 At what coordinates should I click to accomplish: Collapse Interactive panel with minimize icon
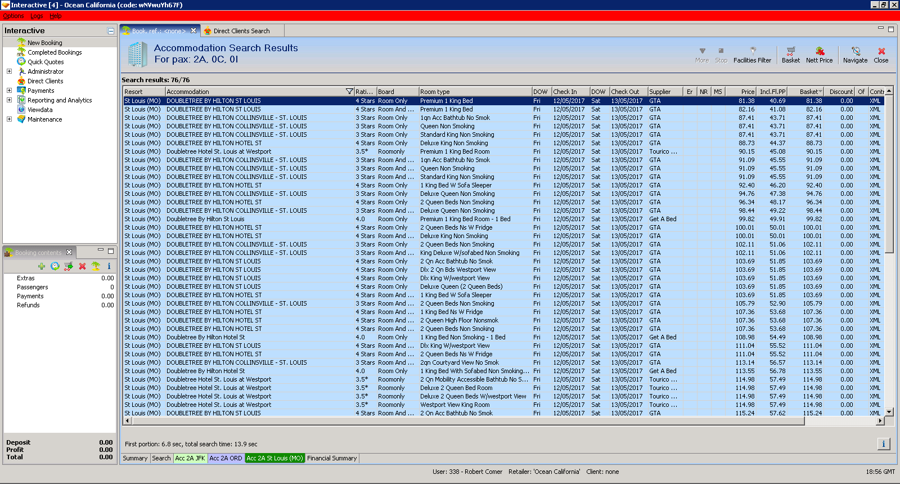pyautogui.click(x=111, y=31)
